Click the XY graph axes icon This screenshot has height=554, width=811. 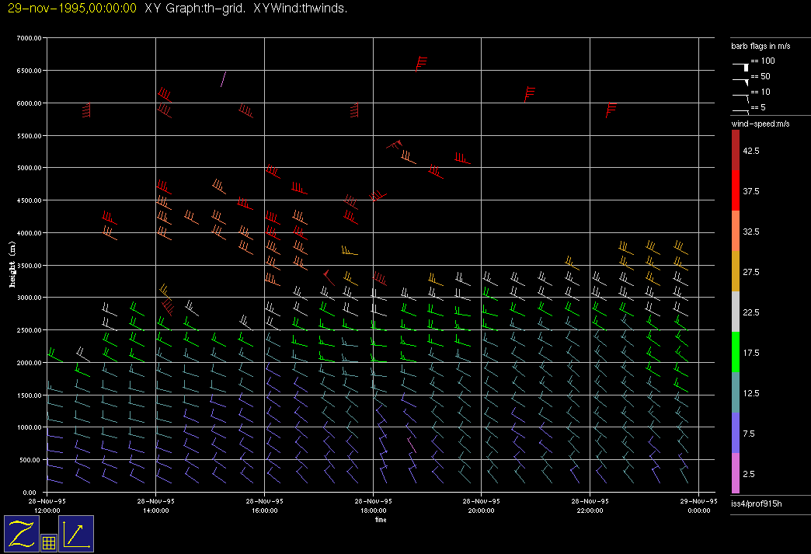(x=76, y=534)
